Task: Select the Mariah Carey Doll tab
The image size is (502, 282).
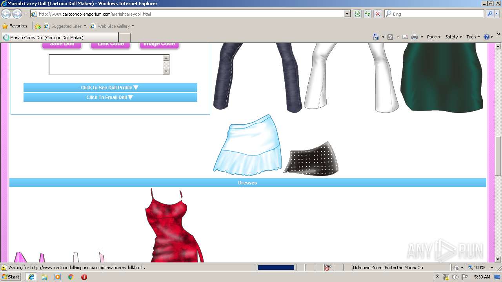Action: 60,38
